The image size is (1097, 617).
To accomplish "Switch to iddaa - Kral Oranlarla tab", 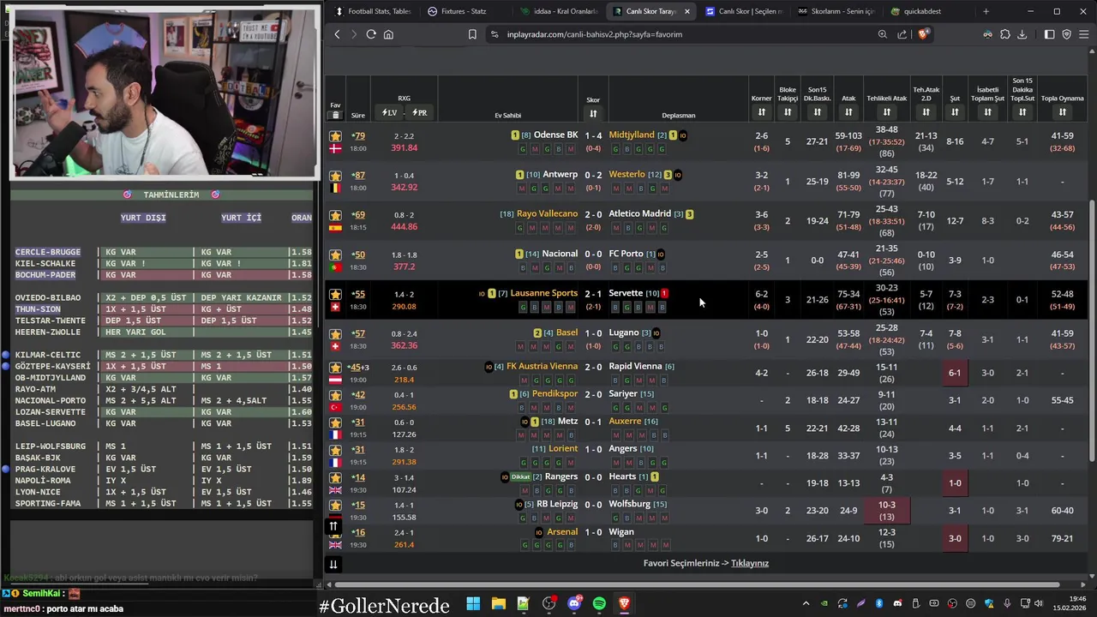I will (559, 11).
